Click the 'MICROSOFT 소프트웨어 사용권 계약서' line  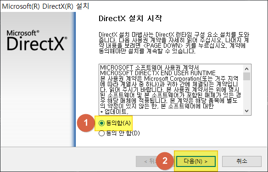[150, 67]
